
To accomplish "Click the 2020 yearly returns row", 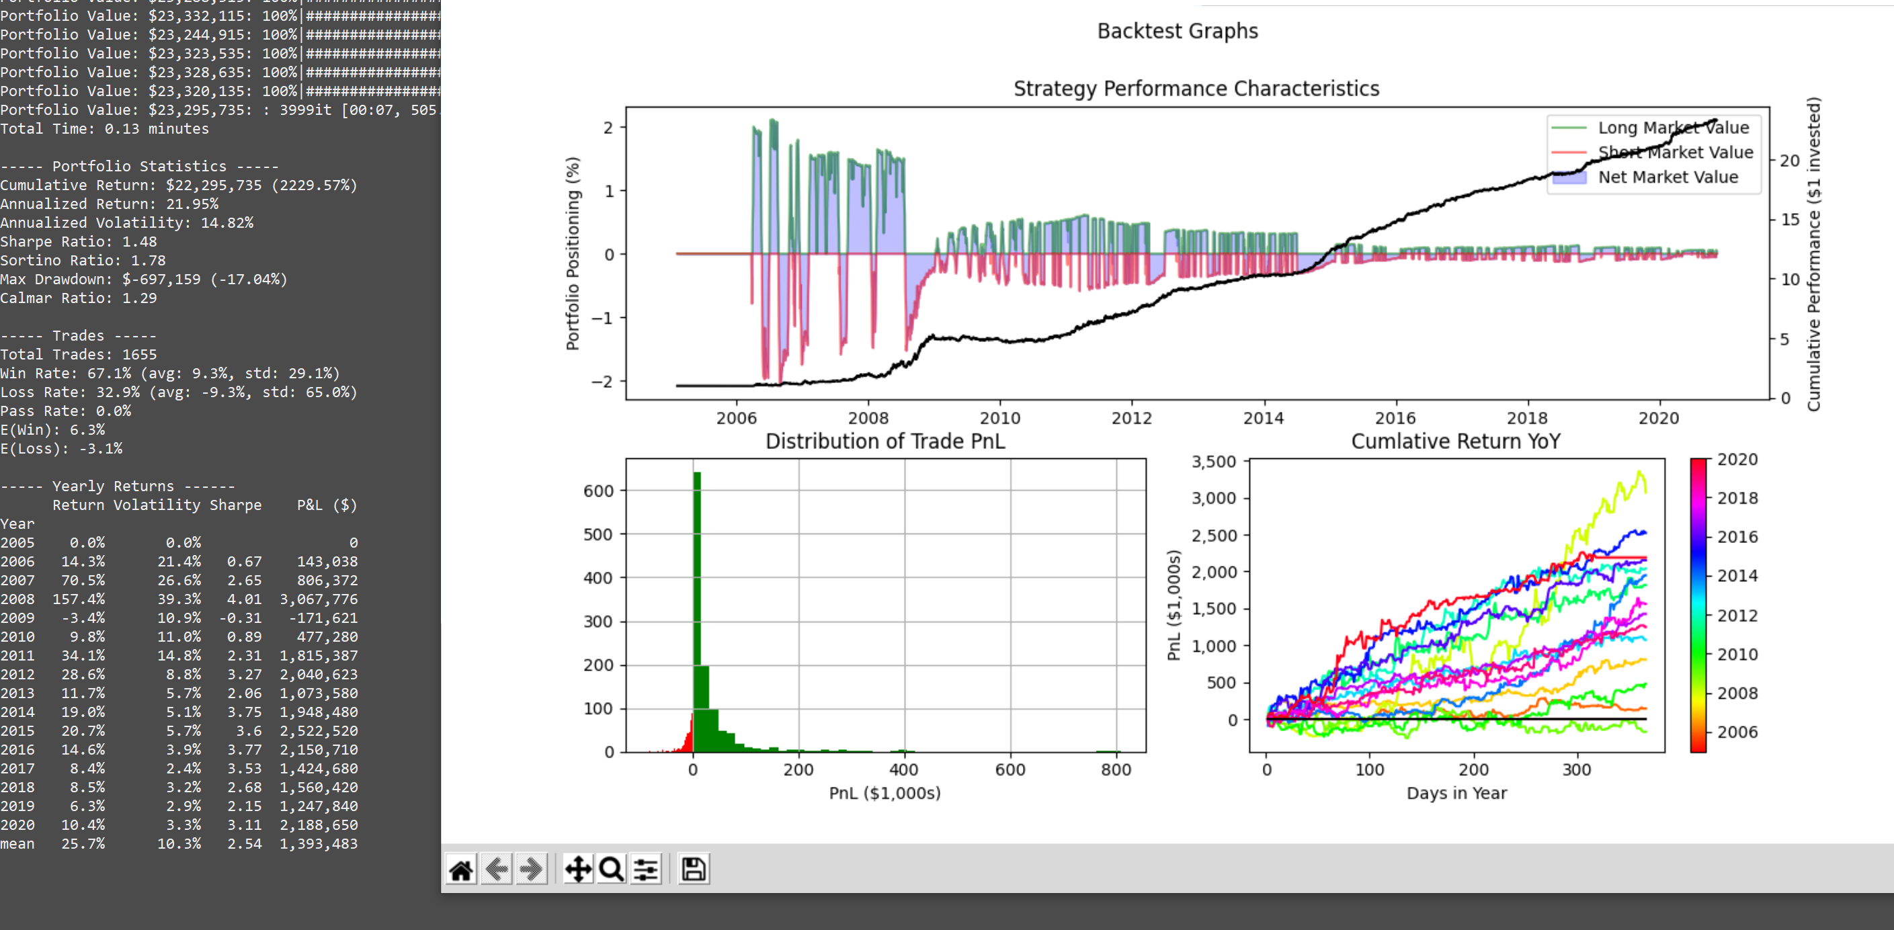I will [x=179, y=825].
